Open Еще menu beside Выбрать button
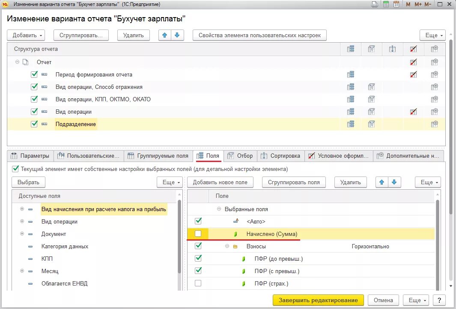 (x=170, y=182)
